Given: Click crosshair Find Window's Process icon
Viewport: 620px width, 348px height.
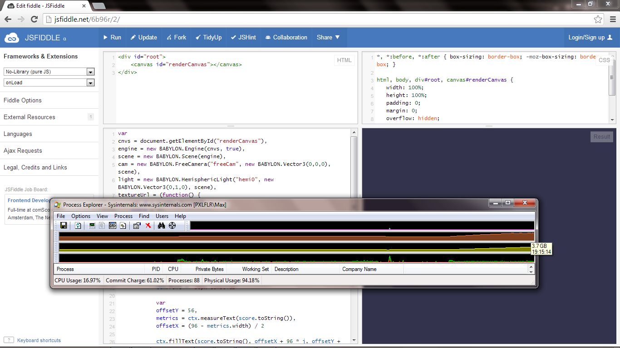Looking at the screenshot, I should [172, 225].
